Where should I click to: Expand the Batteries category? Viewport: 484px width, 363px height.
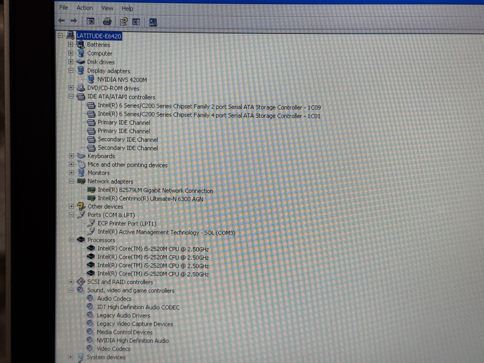[70, 44]
